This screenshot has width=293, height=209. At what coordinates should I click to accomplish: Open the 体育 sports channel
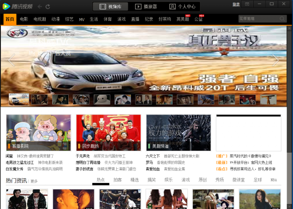tap(108, 19)
